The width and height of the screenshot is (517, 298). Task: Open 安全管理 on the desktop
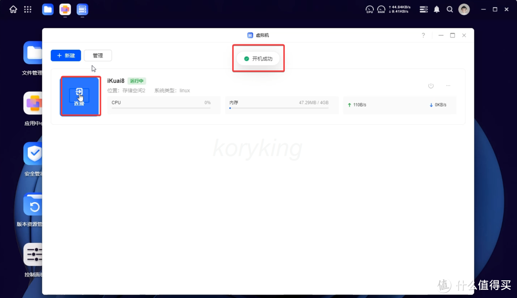(x=33, y=153)
